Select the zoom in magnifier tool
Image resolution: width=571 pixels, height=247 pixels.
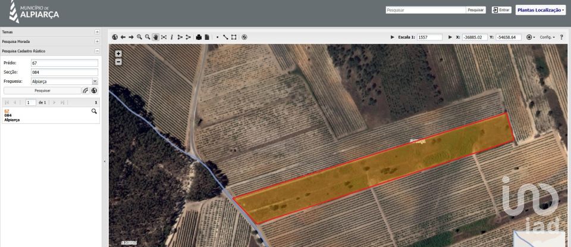tap(139, 37)
